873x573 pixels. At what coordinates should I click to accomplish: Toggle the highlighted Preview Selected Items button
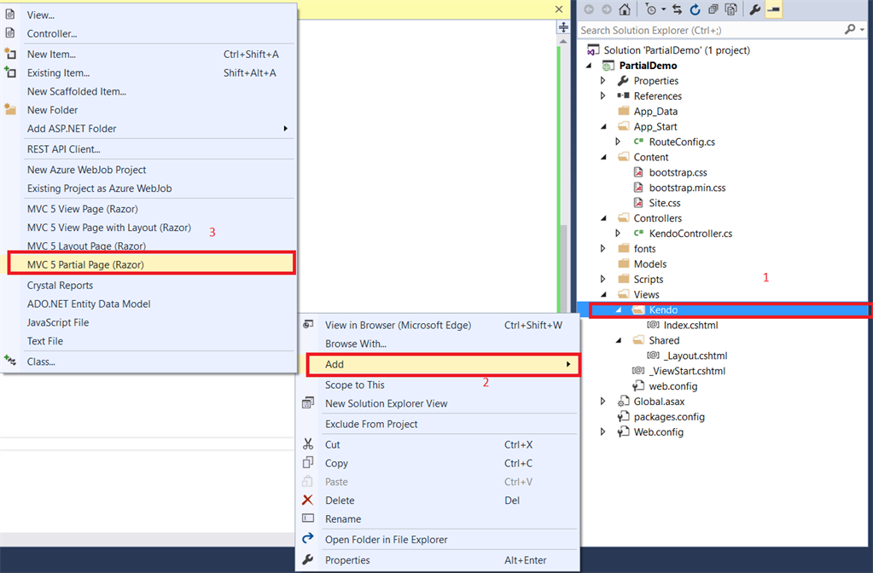click(773, 9)
